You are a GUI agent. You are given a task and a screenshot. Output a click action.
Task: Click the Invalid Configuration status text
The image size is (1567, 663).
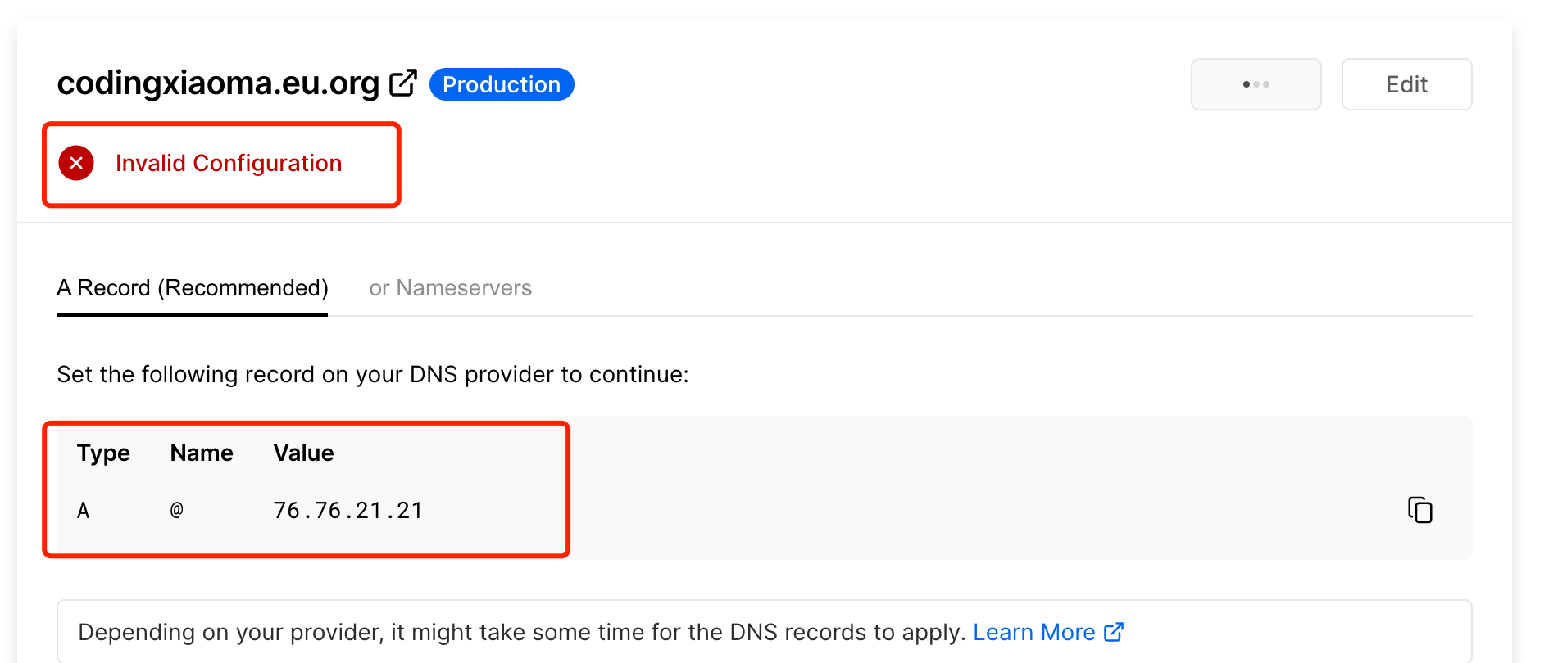tap(229, 163)
